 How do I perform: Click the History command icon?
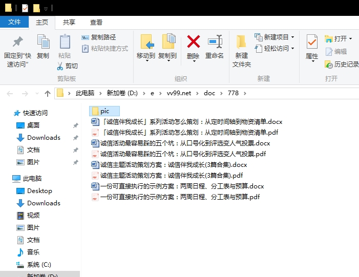tap(329, 65)
